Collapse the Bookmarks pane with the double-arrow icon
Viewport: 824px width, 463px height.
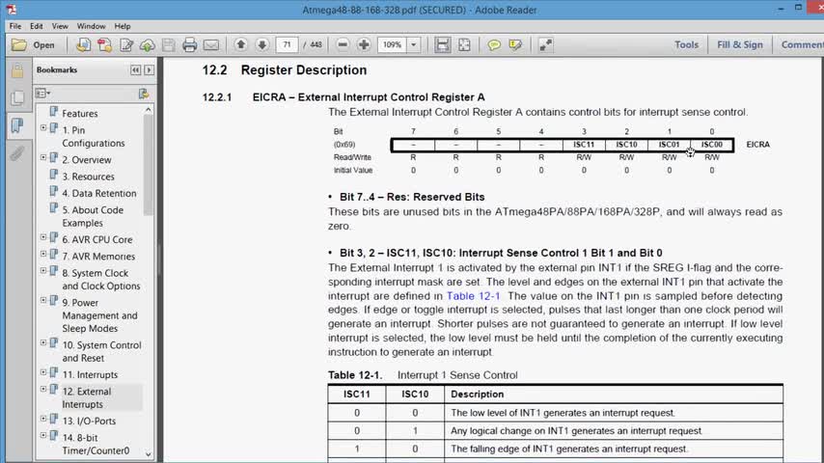tap(136, 69)
